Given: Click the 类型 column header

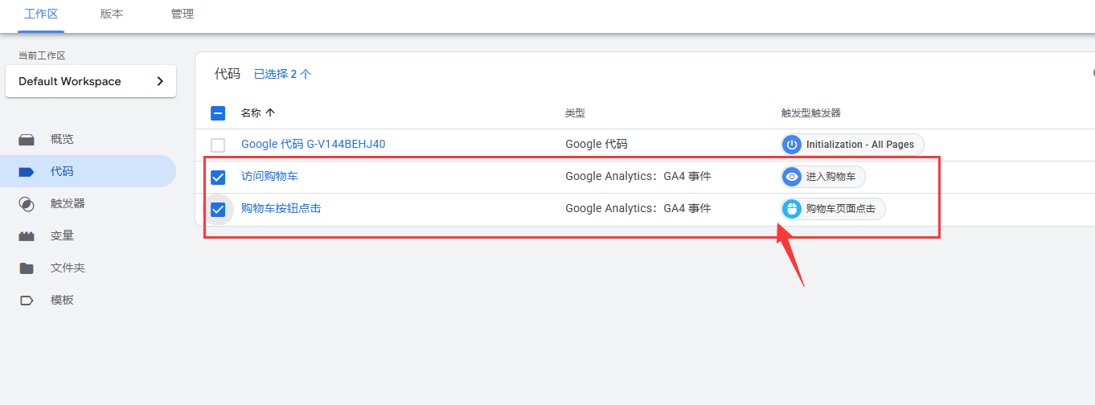Looking at the screenshot, I should pos(575,113).
